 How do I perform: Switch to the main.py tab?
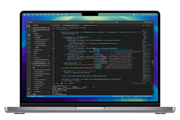coord(56,25)
